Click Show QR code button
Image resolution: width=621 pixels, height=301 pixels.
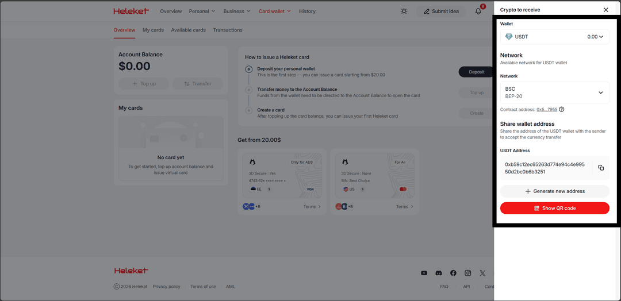point(554,208)
